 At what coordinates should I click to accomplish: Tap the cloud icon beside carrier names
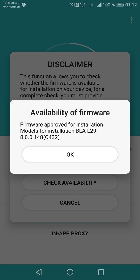click(24, 5)
